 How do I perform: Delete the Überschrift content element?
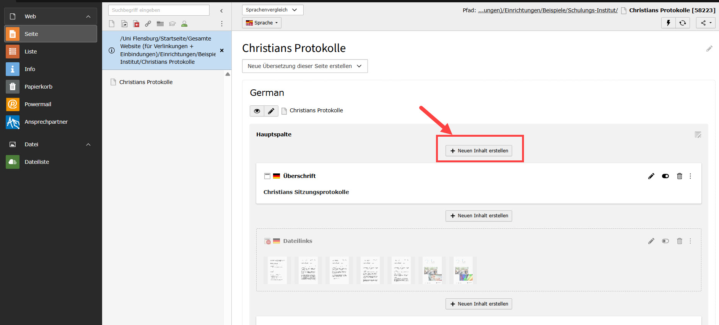(x=679, y=176)
